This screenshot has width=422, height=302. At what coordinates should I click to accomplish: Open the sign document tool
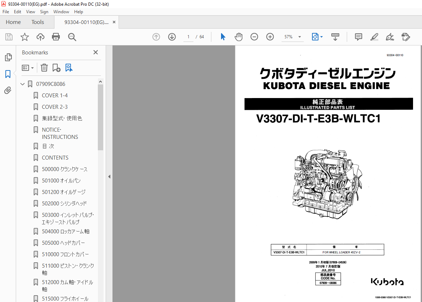tap(390, 37)
